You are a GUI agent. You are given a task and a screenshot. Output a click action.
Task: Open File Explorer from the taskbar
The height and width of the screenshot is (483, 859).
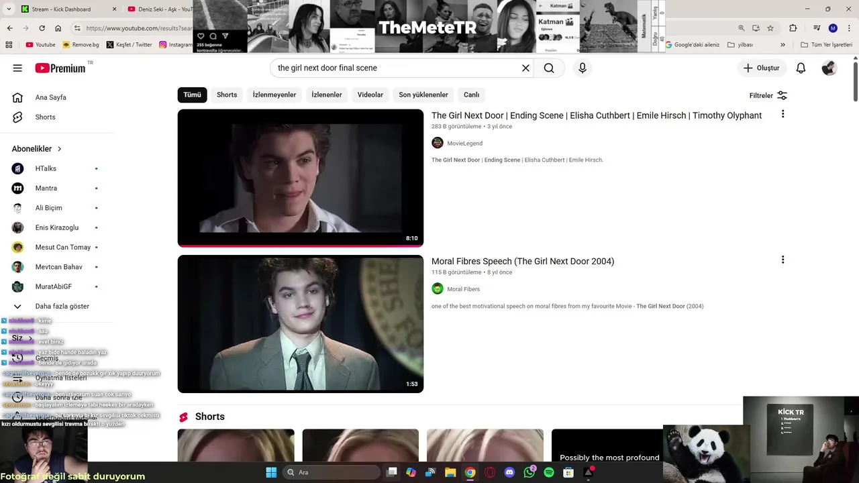450,472
